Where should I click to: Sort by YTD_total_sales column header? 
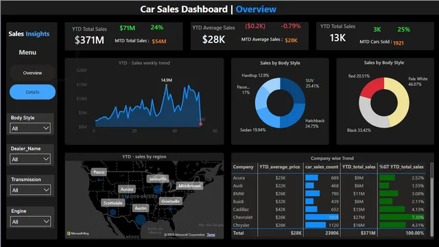(x=359, y=167)
